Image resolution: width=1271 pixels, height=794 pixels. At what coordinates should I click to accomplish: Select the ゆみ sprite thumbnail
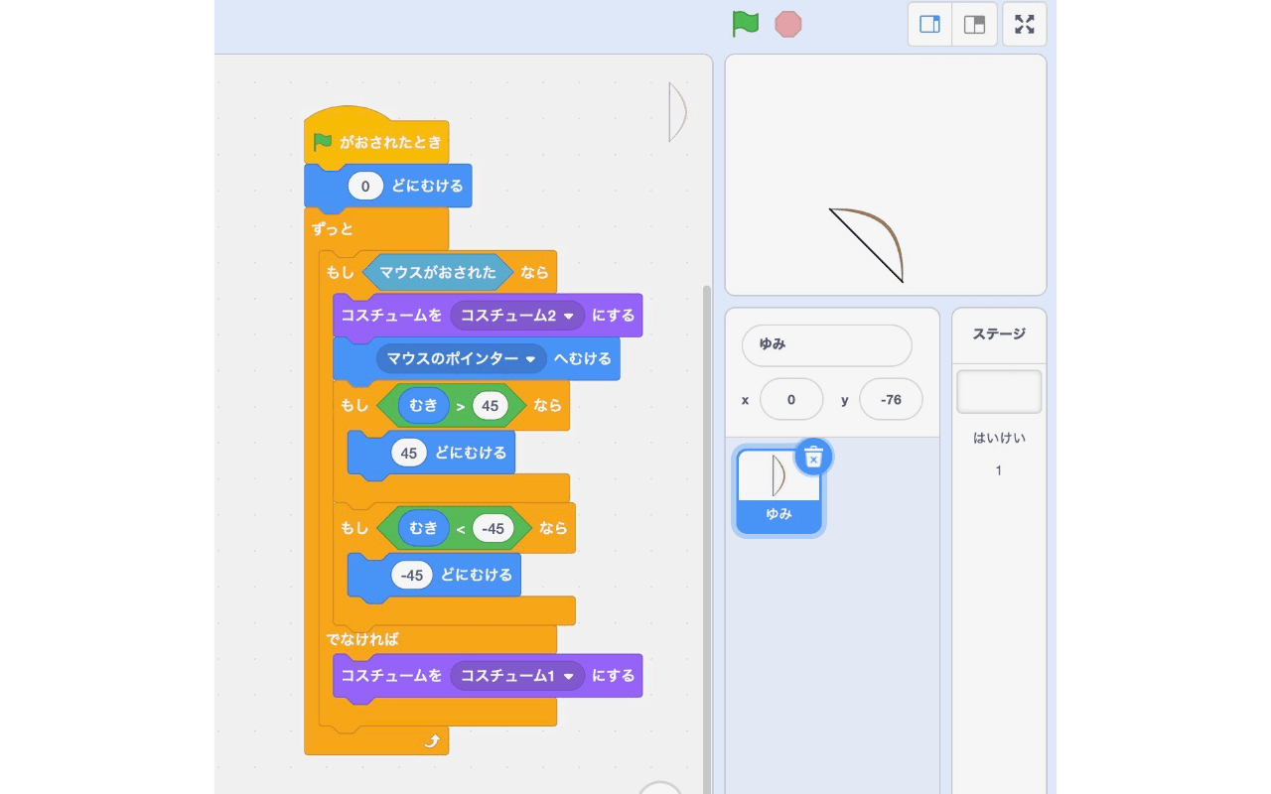coord(779,492)
